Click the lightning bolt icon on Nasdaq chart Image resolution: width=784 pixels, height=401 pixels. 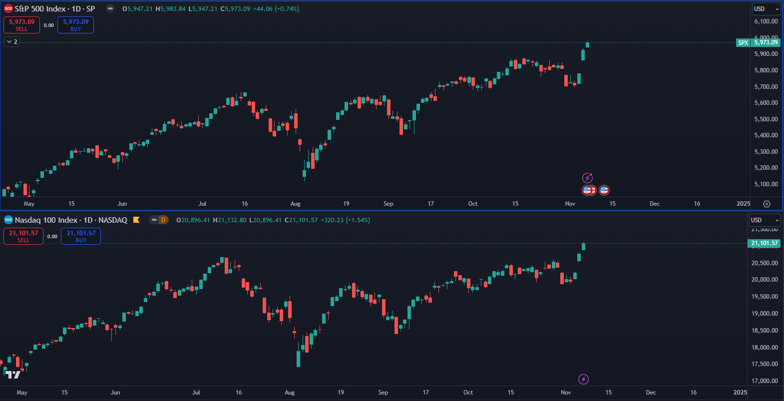tap(583, 380)
